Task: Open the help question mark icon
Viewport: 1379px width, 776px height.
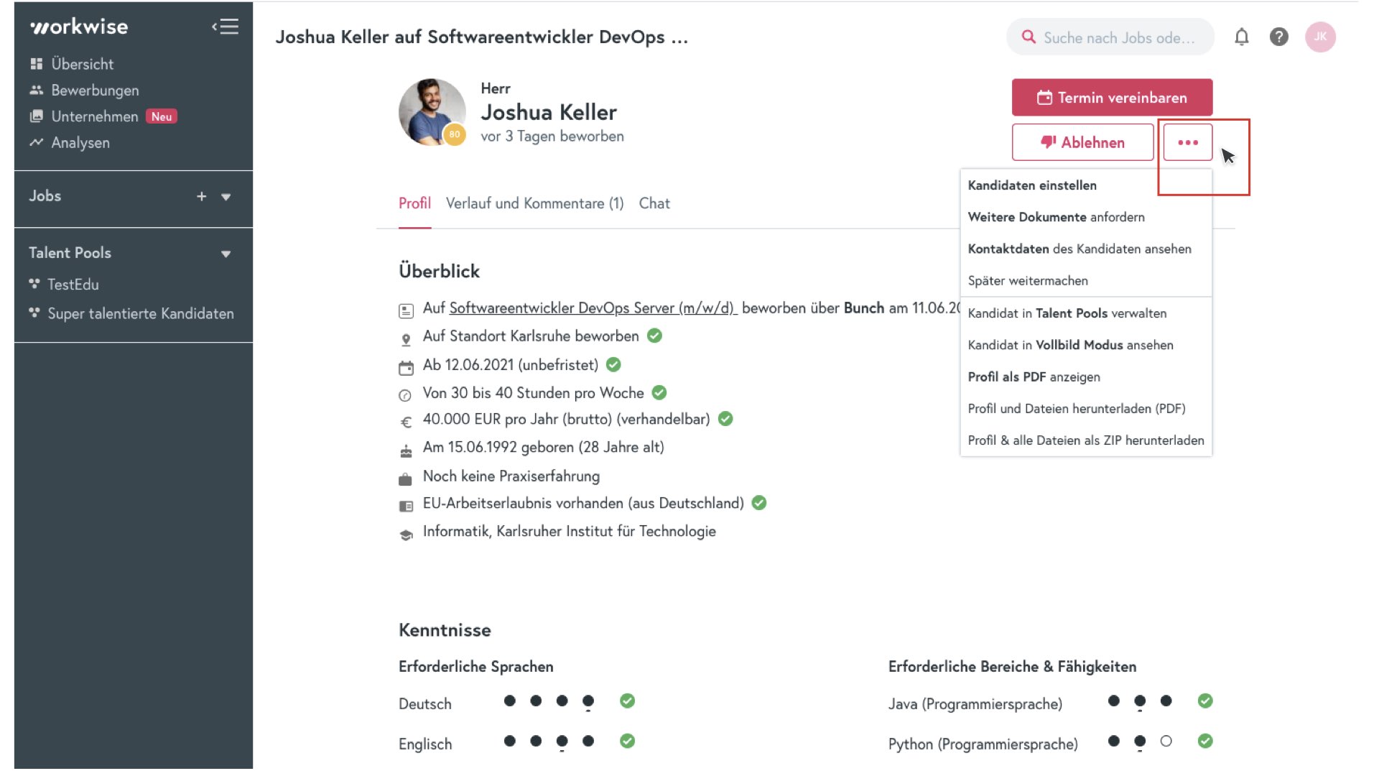Action: (x=1278, y=37)
